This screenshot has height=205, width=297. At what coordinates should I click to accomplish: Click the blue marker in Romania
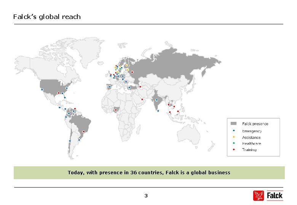[x=126, y=82]
